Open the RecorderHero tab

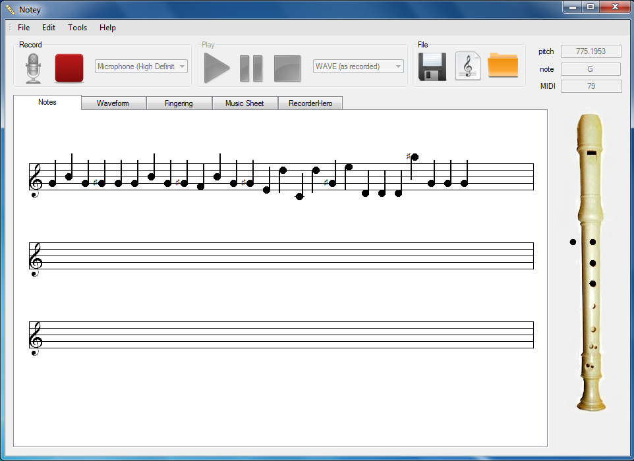[310, 103]
